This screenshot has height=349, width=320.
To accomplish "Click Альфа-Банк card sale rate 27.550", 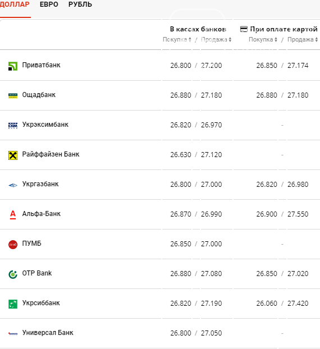I will 298,214.
